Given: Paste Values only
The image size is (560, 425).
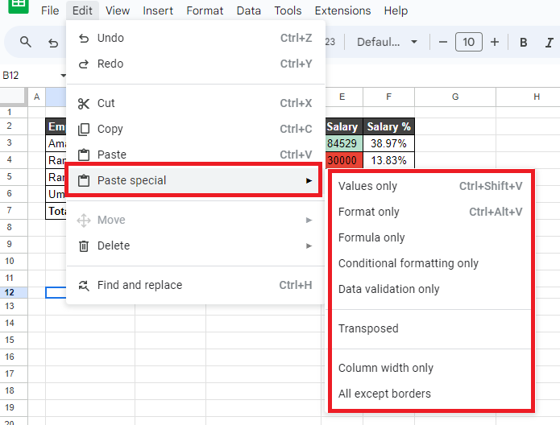Looking at the screenshot, I should pyautogui.click(x=430, y=186).
